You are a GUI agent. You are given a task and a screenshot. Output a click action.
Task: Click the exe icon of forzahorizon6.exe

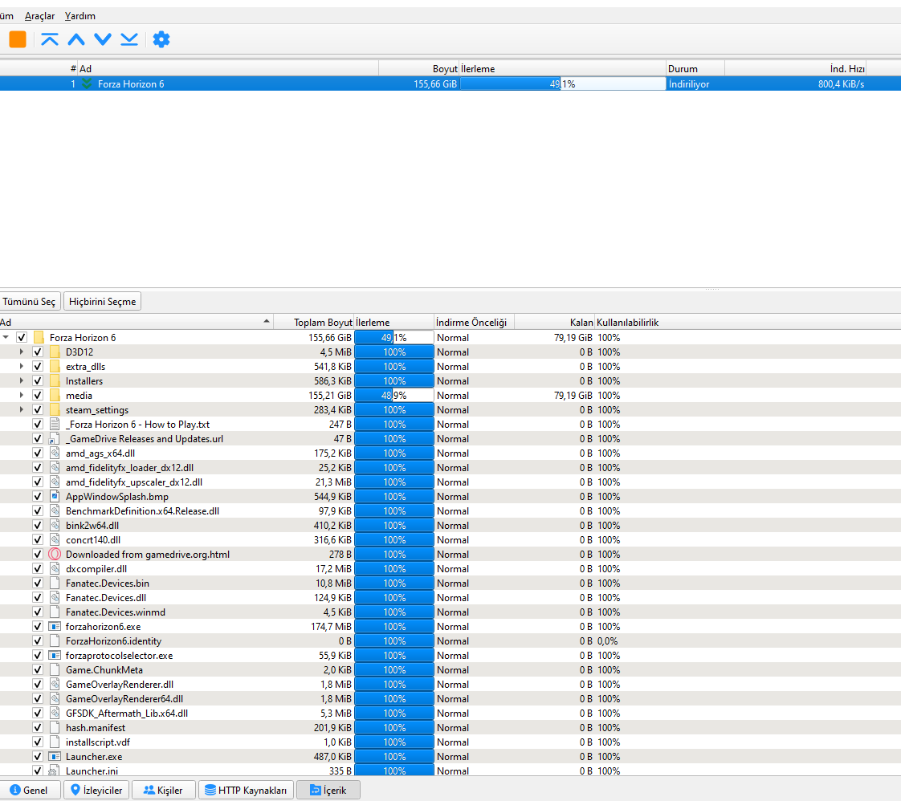55,627
